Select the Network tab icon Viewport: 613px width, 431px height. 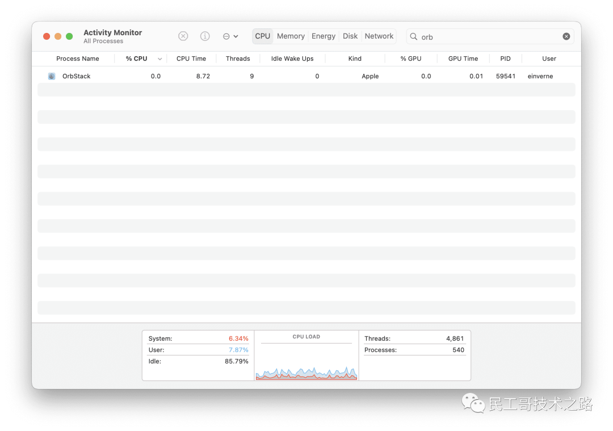(379, 36)
